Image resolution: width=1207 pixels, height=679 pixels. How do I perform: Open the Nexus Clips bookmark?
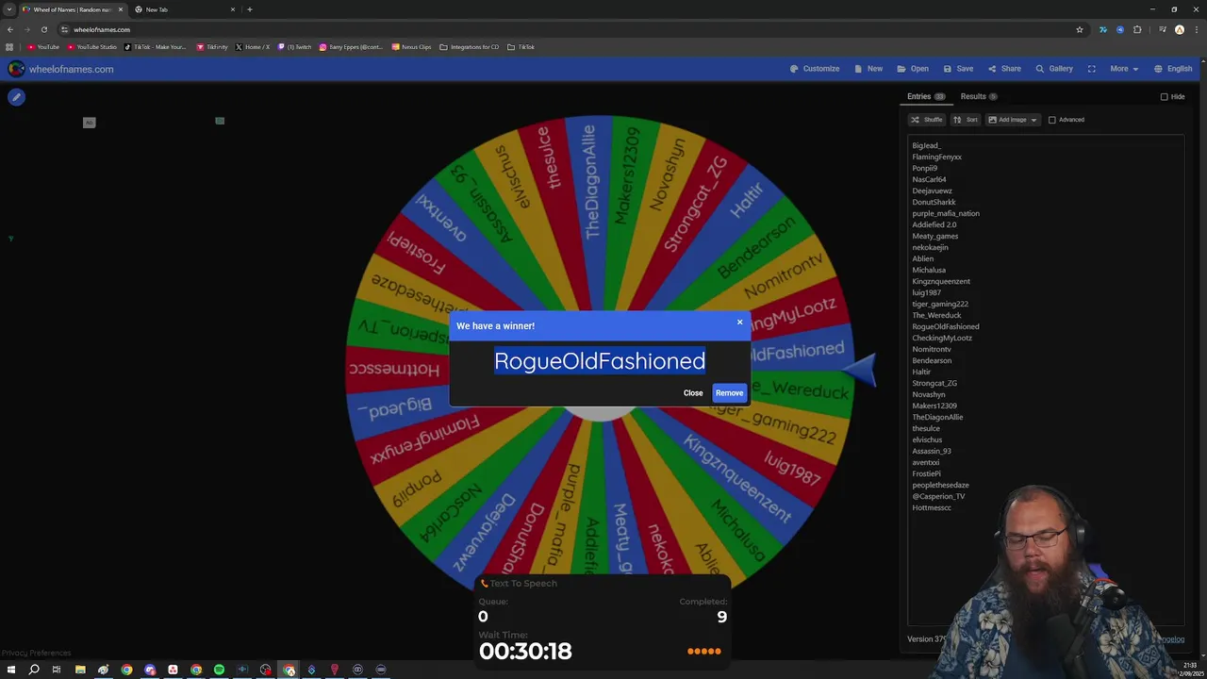(411, 47)
